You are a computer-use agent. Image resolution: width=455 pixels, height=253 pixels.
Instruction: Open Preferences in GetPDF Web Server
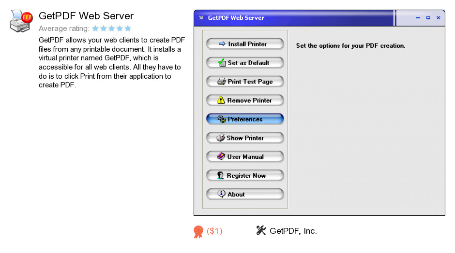245,119
